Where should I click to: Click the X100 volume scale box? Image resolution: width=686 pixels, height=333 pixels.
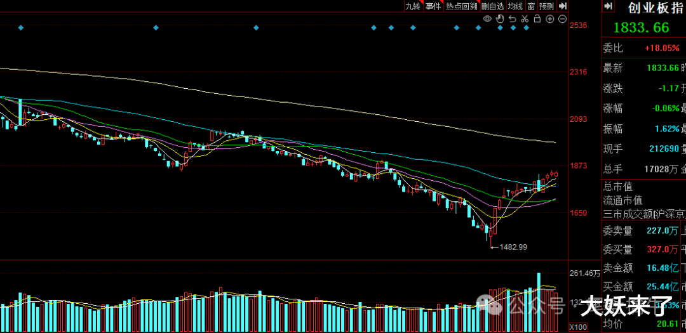579,327
